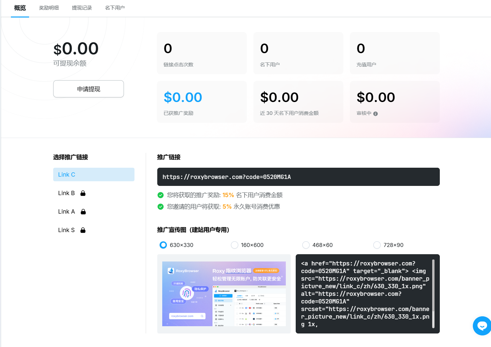Viewport: 491px width, 347px height.
Task: Click the 15% reward percentage text
Action: [x=228, y=195]
